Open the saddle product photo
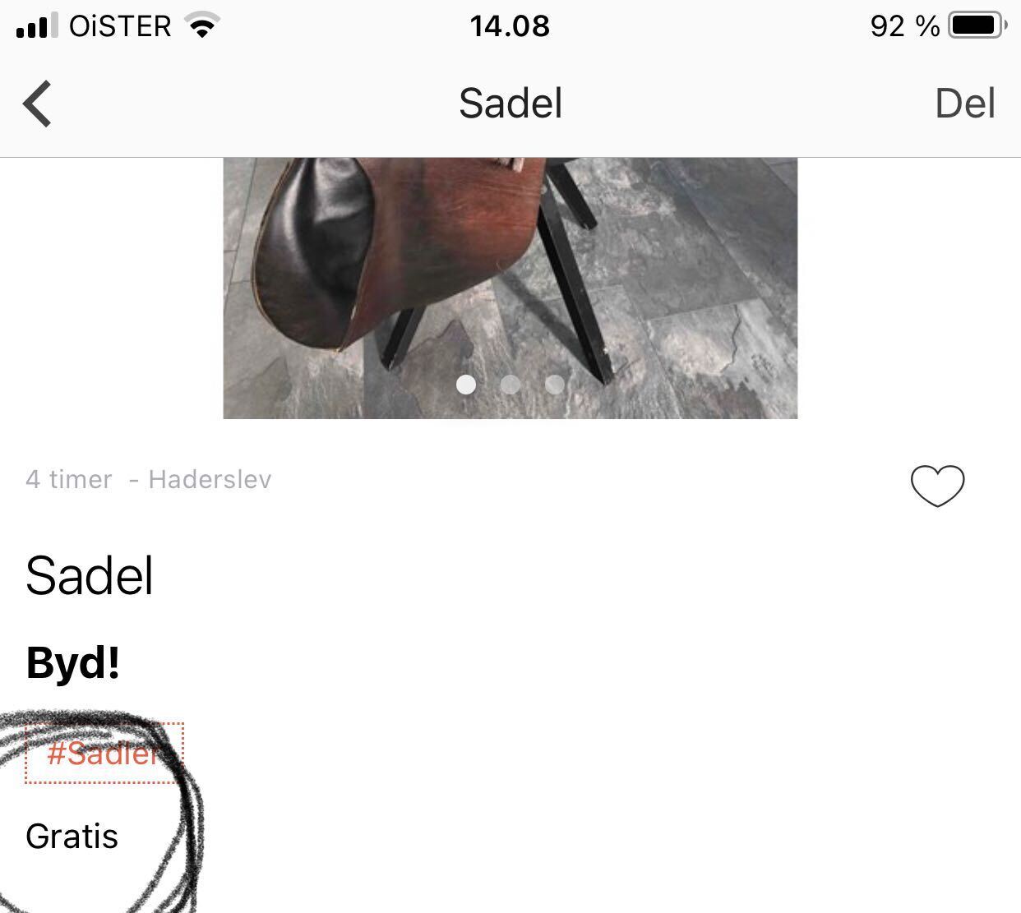This screenshot has height=913, width=1021. 510,288
